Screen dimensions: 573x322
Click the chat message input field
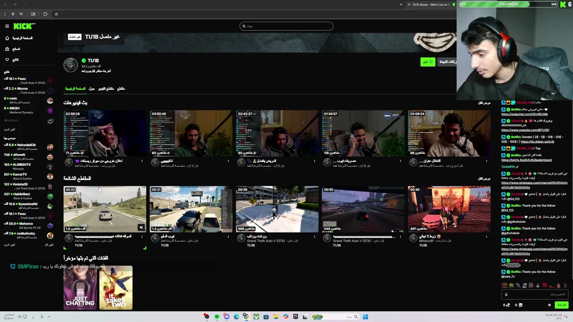[x=535, y=294]
